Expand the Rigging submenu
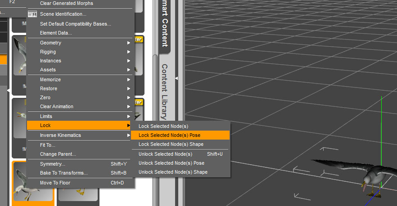Viewport: 397px width, 206px height. 80,52
